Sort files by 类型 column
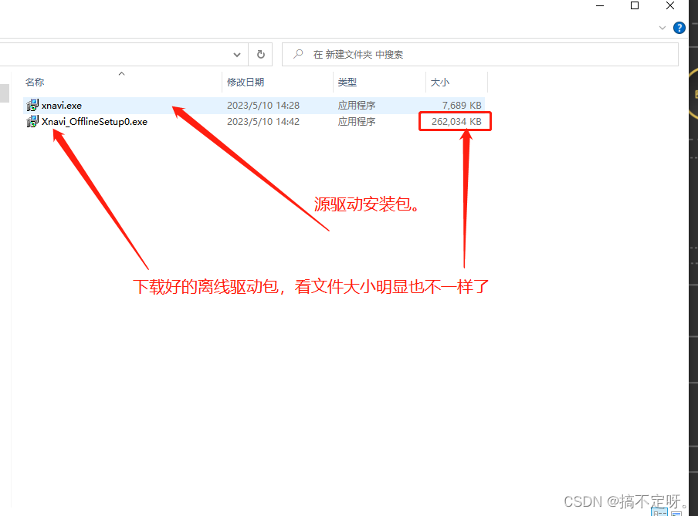 (x=347, y=83)
